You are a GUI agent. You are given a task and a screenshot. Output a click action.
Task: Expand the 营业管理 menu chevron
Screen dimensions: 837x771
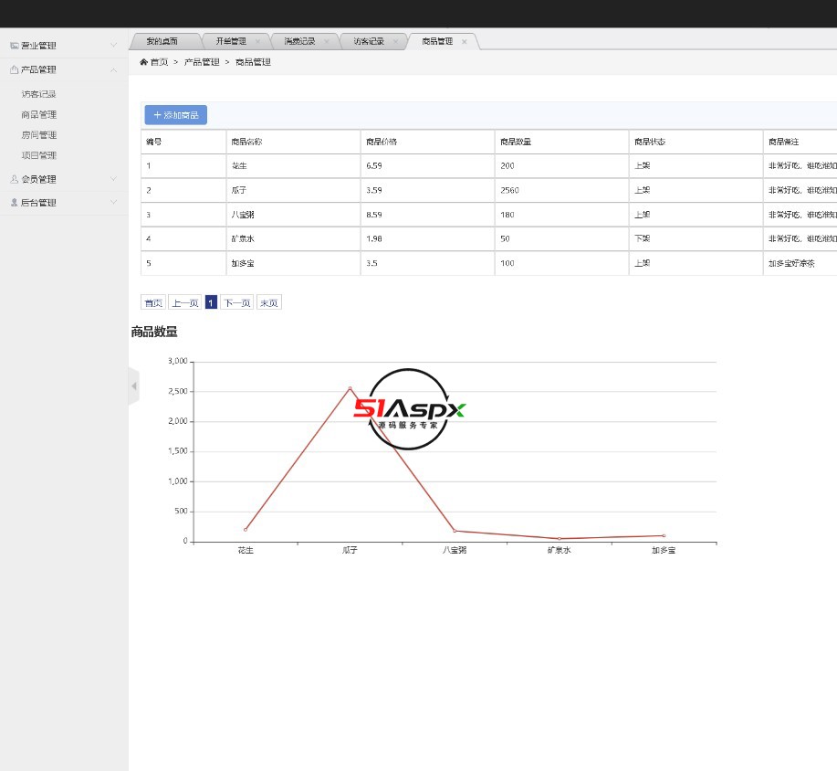(113, 45)
